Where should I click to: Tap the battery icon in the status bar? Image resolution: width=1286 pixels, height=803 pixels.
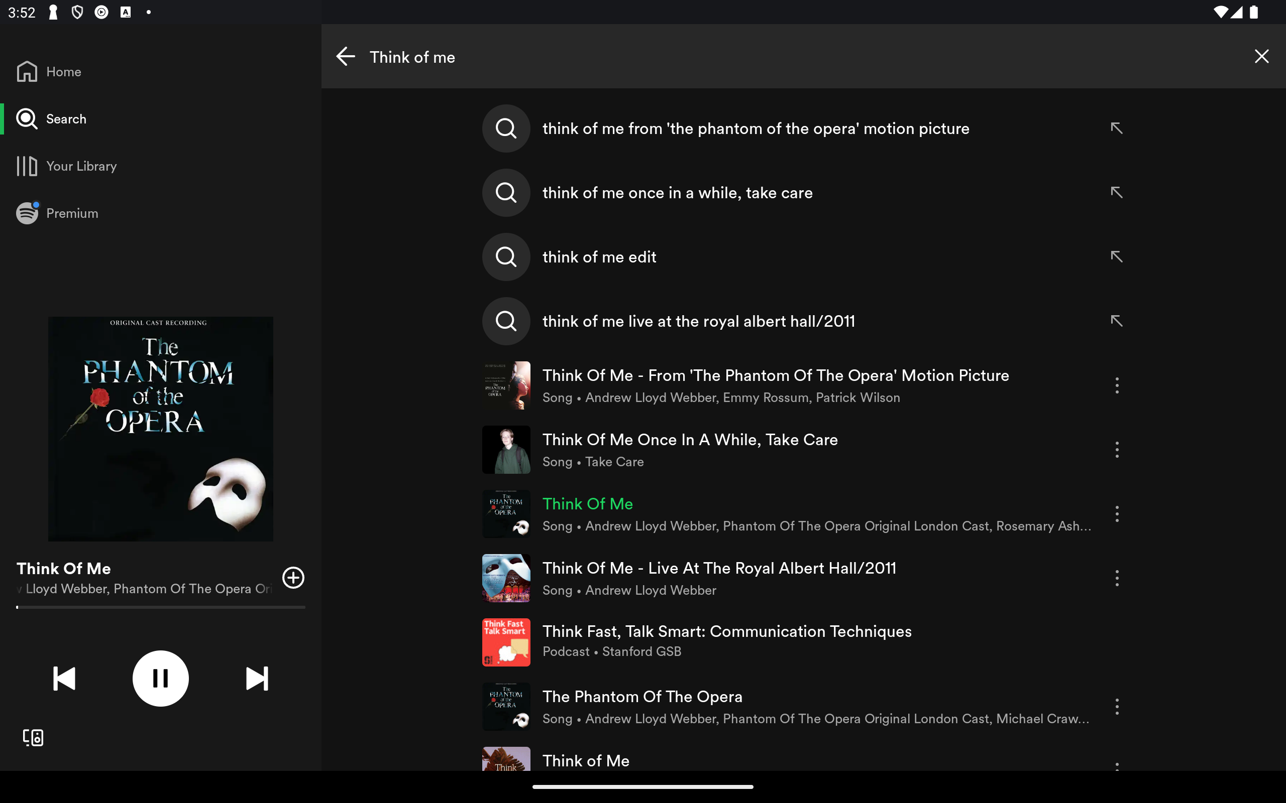(1254, 12)
